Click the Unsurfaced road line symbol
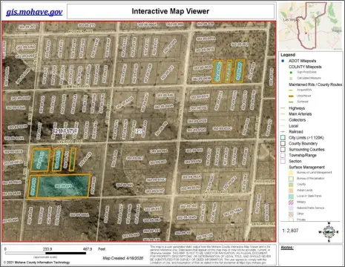This screenshot has width=345, height=267. [x=291, y=96]
